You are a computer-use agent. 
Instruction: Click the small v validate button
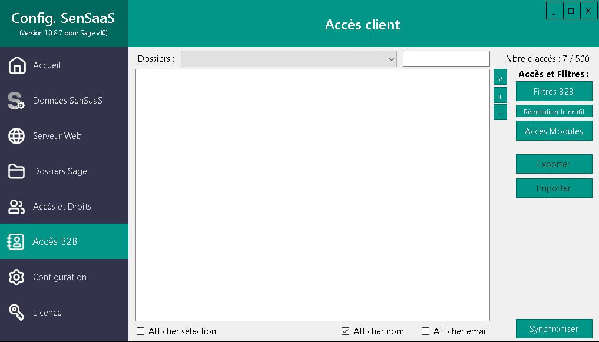pos(499,77)
